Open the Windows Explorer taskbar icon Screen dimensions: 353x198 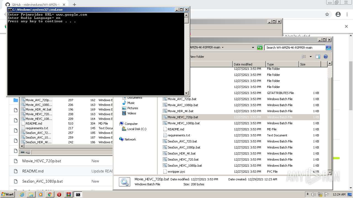coord(31,194)
